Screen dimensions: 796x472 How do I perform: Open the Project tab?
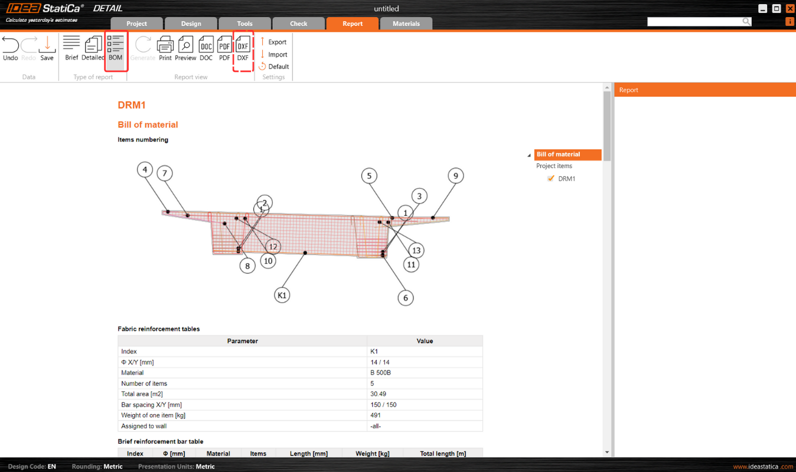click(x=137, y=24)
